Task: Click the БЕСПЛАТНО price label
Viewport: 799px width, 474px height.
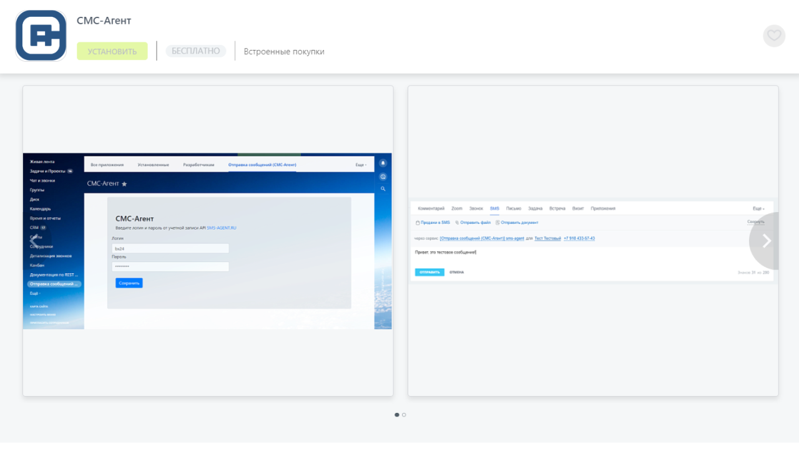Action: (196, 51)
